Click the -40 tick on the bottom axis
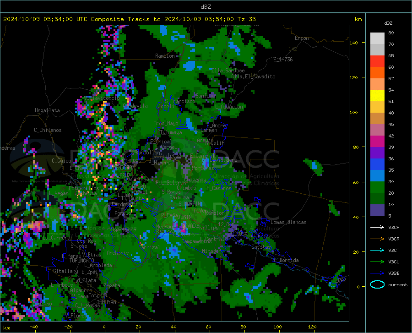Image resolution: width=412 pixels, height=333 pixels. pos(33,327)
